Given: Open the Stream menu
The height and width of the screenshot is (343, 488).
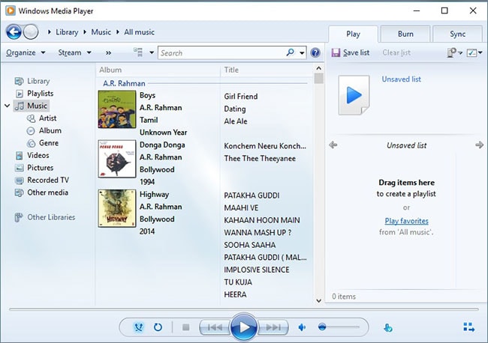Looking at the screenshot, I should 74,52.
